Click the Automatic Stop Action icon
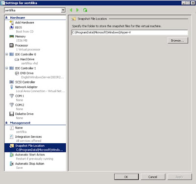The height and width of the screenshot is (184, 196). coord(12,163)
